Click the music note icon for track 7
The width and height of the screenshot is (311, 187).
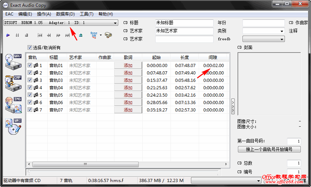coord(36,110)
